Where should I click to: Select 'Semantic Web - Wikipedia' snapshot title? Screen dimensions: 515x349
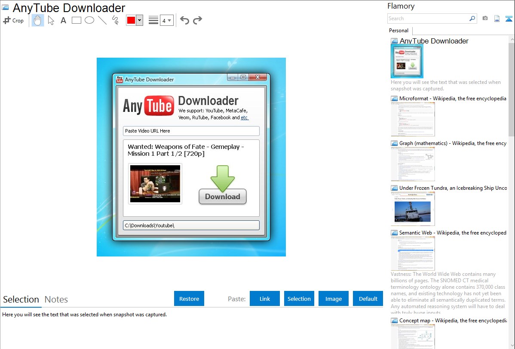click(x=453, y=232)
